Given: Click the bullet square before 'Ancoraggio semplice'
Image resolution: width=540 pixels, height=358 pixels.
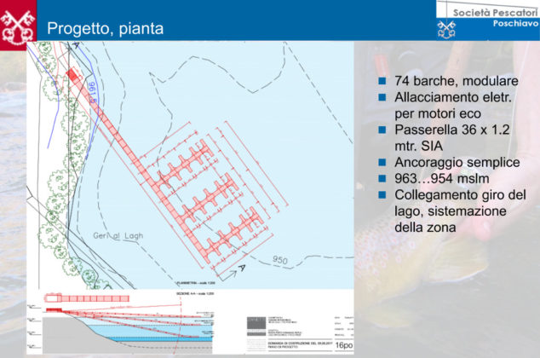Looking at the screenshot, I should point(382,162).
